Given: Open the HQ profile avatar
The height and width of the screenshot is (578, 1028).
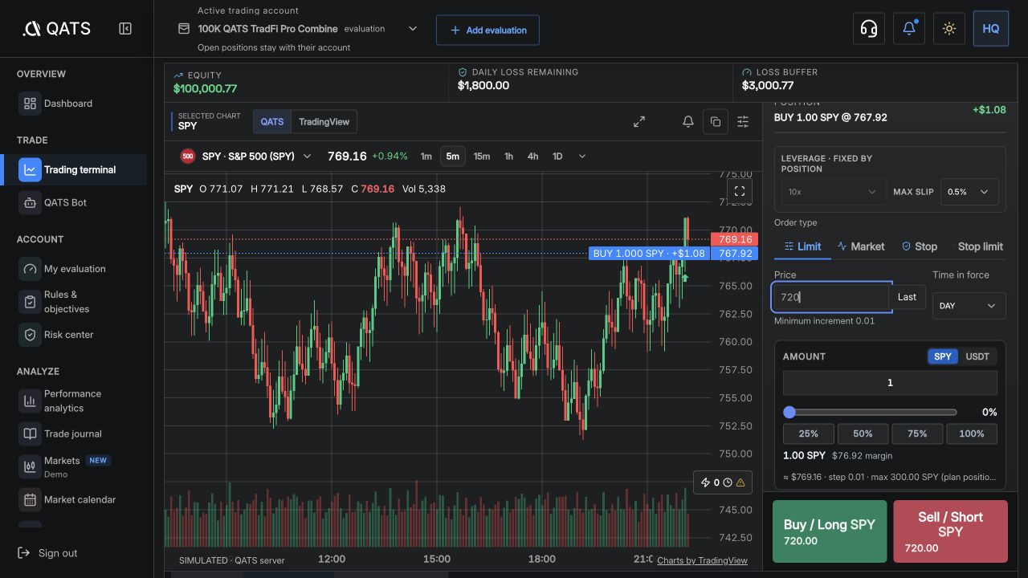Looking at the screenshot, I should (x=991, y=29).
